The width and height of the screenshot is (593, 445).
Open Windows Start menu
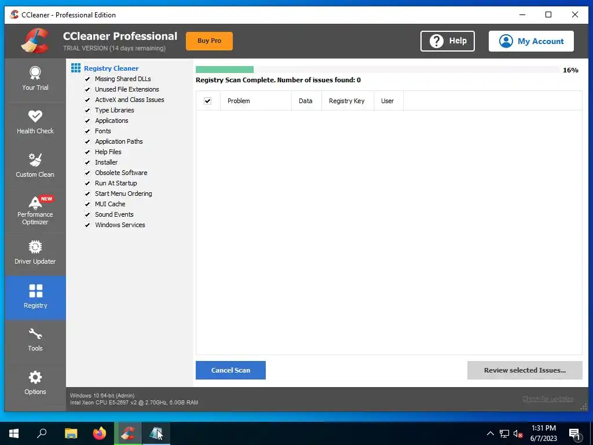point(14,433)
